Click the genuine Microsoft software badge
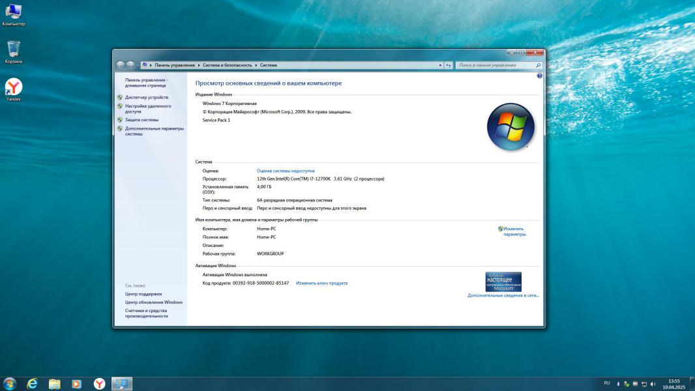The image size is (695, 391). pyautogui.click(x=503, y=282)
